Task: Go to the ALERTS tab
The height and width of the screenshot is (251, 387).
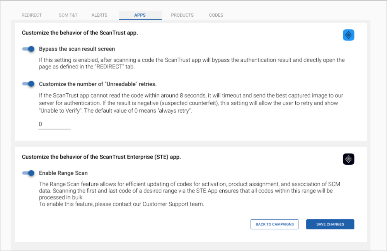Action: tap(99, 15)
